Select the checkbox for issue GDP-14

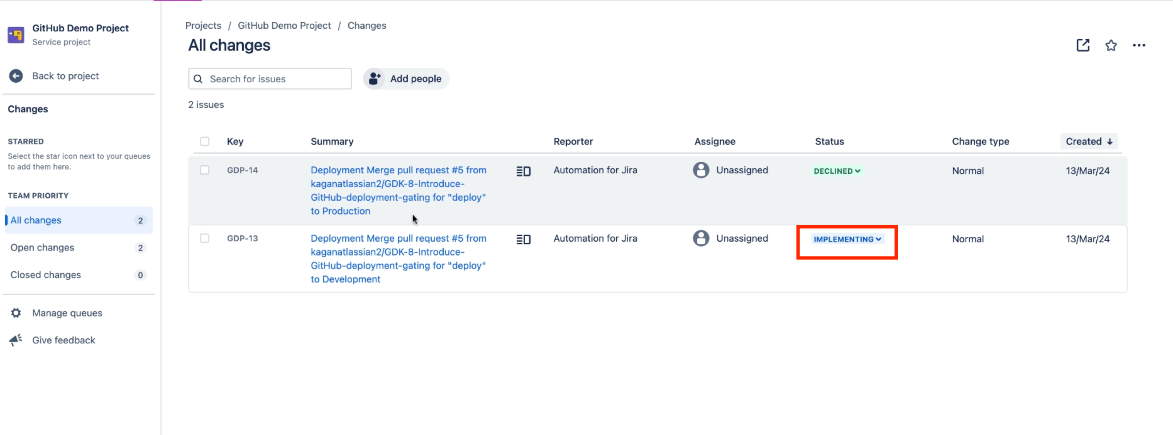[204, 169]
